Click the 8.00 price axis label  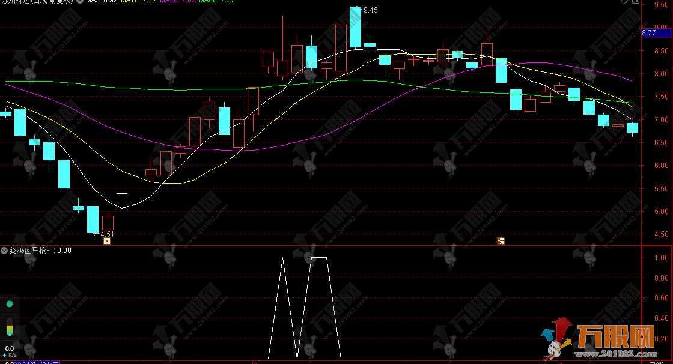pyautogui.click(x=662, y=74)
